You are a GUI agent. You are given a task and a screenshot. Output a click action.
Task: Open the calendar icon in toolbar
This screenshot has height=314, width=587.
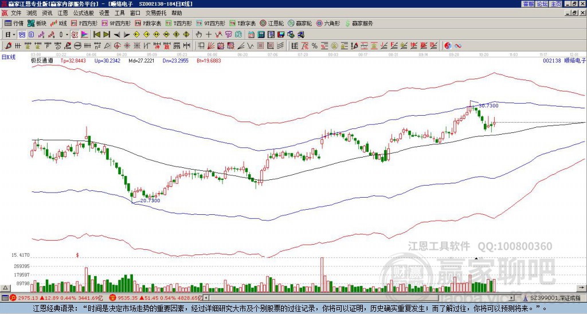[251, 35]
